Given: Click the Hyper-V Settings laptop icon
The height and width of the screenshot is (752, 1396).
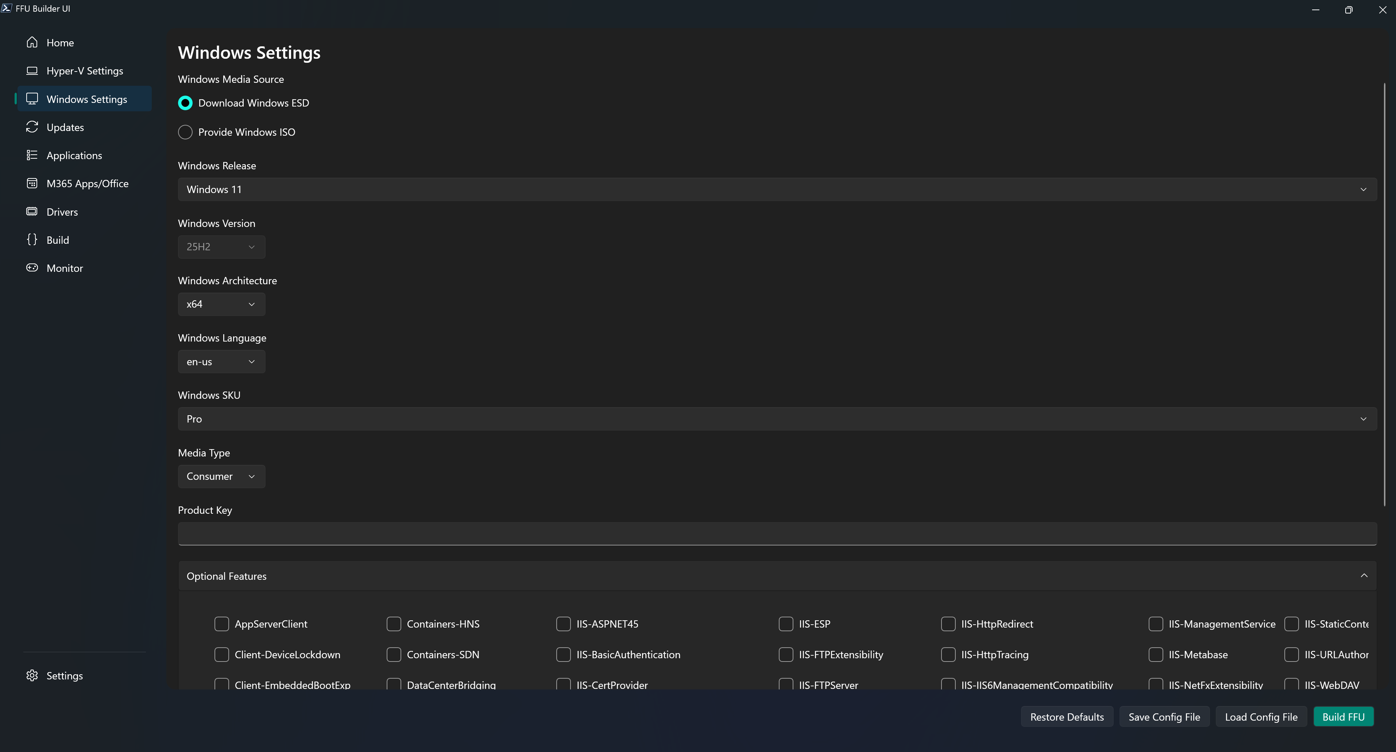Looking at the screenshot, I should [32, 70].
